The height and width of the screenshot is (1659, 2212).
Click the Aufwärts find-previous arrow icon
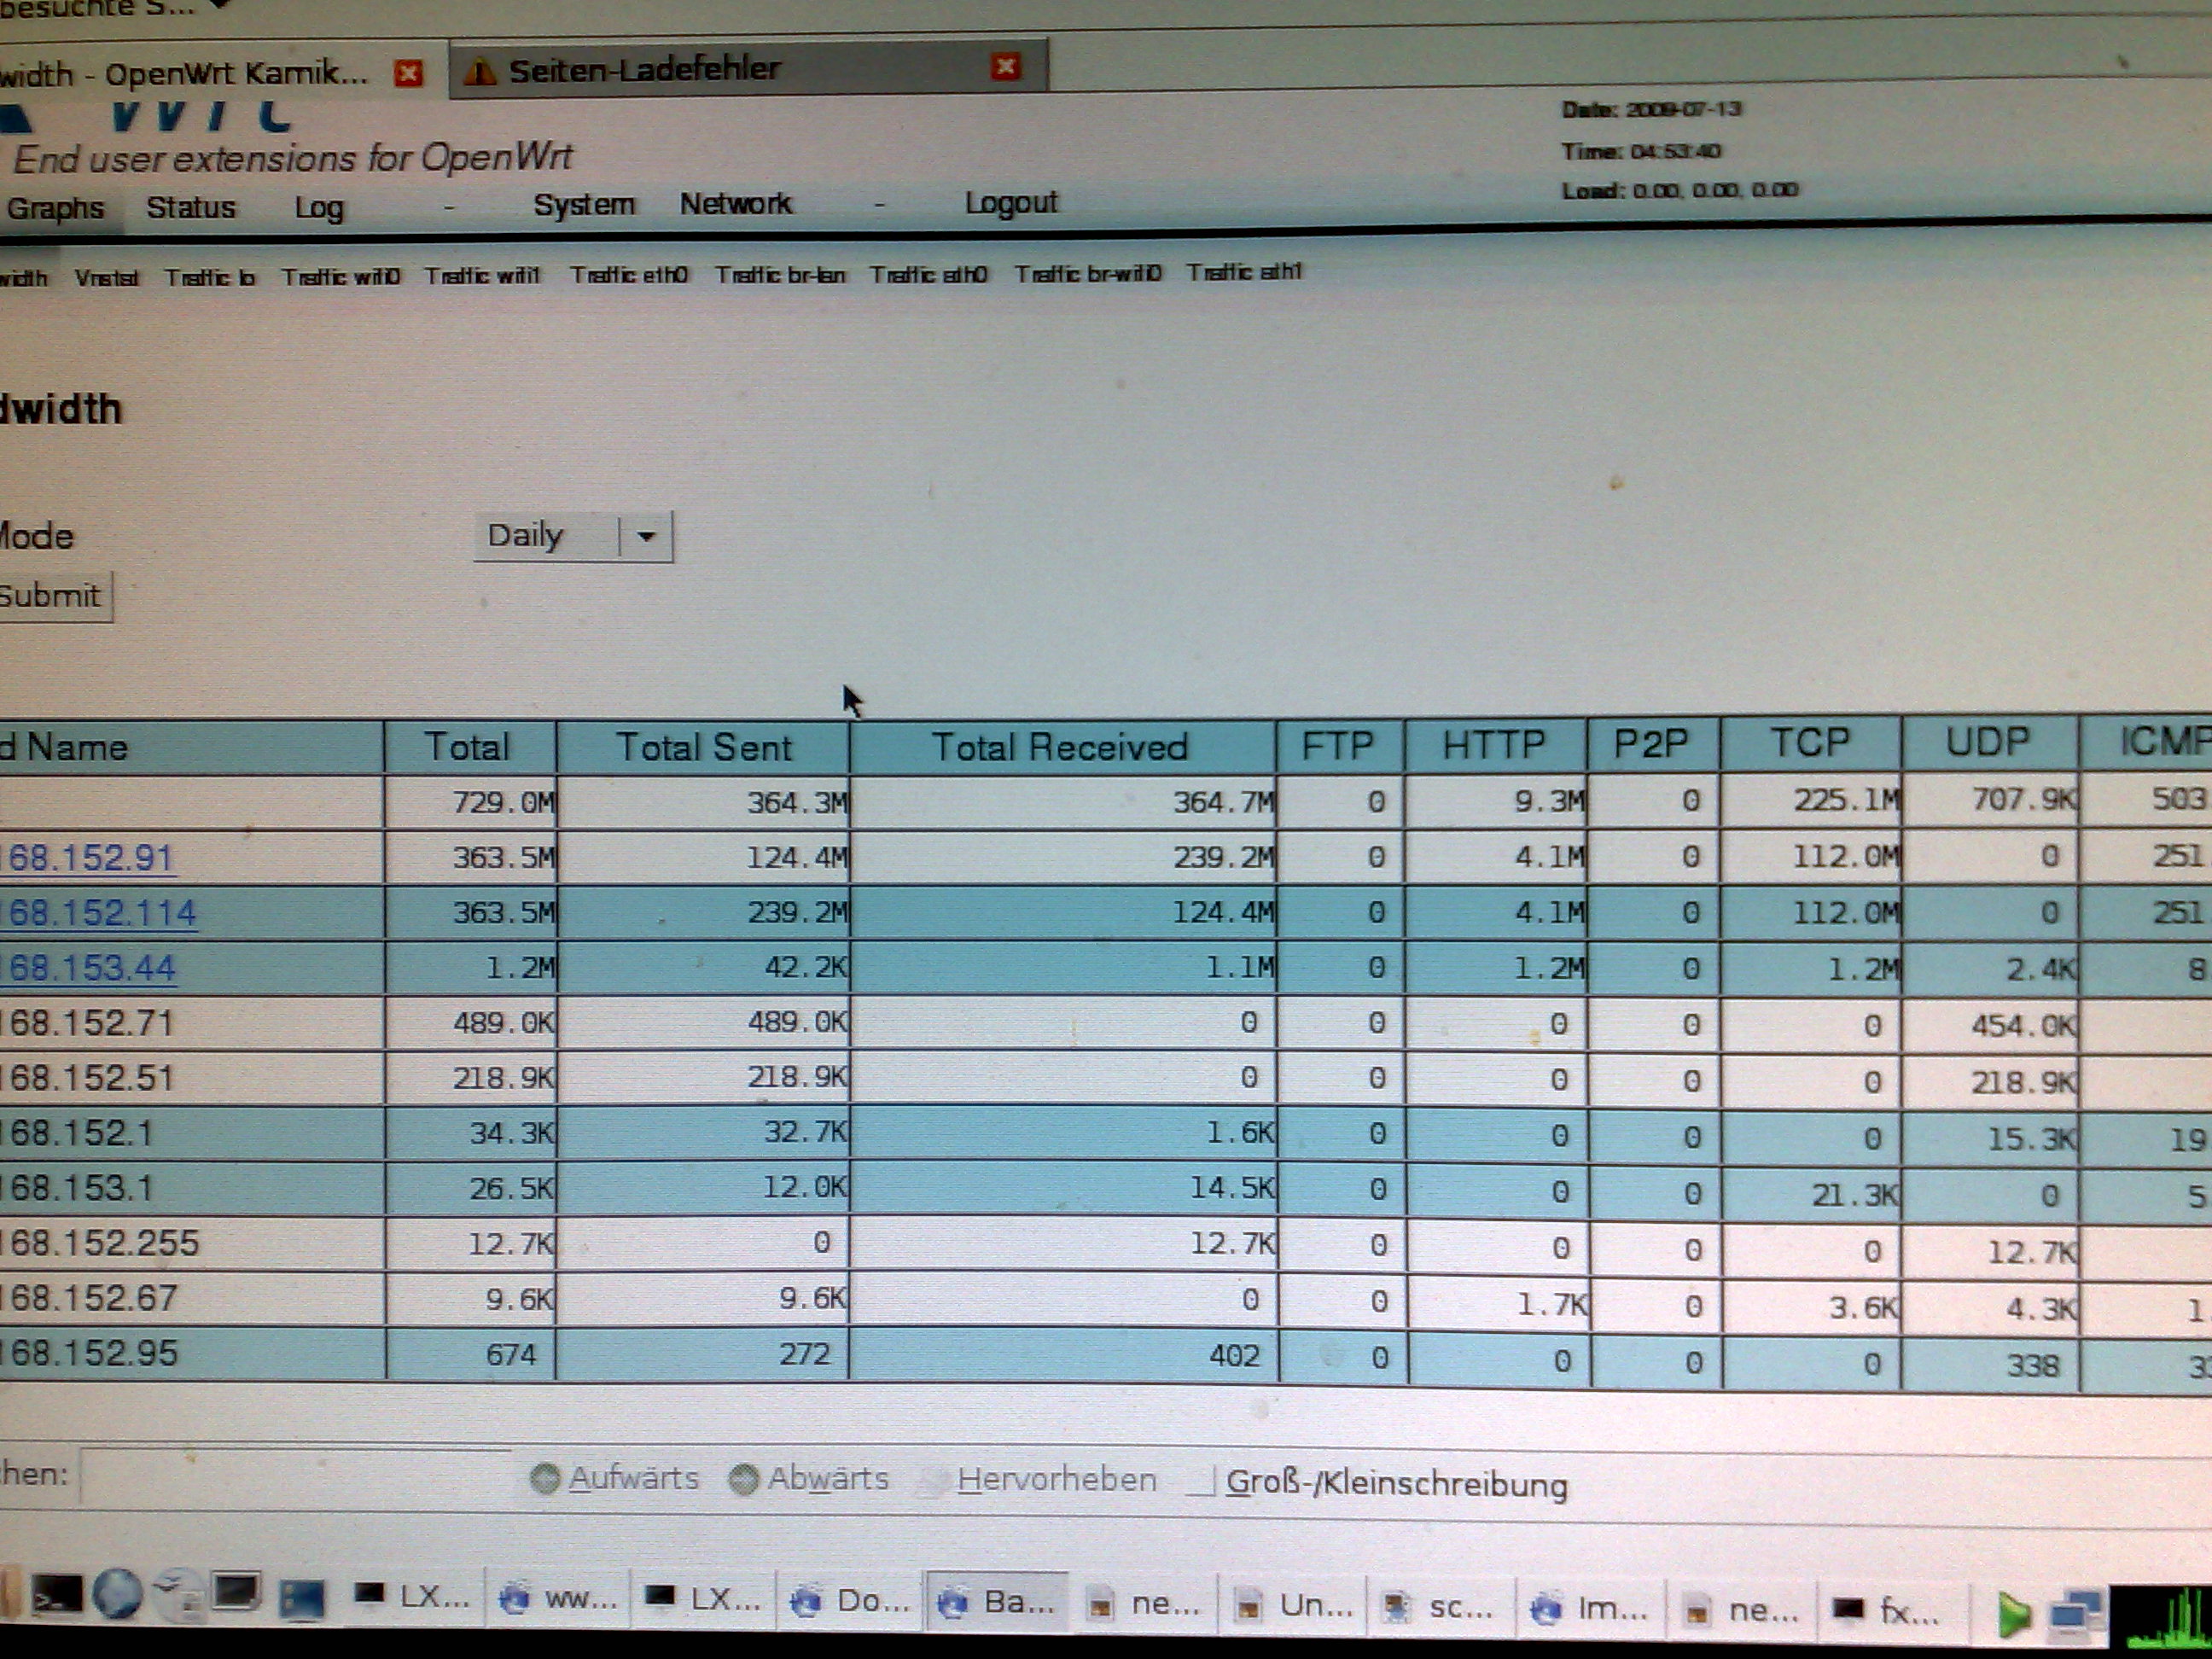545,1478
